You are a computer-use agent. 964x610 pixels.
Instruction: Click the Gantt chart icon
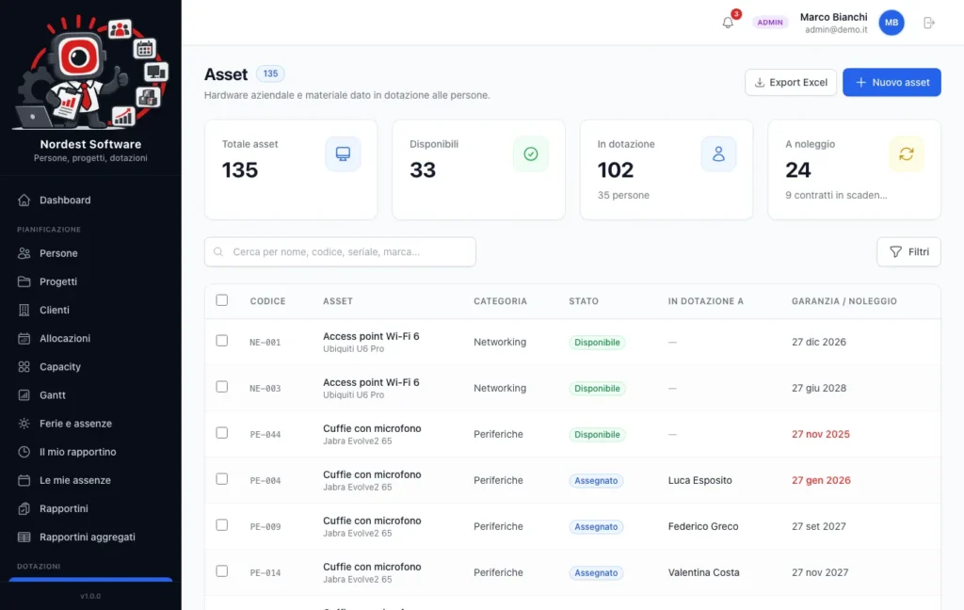24,394
